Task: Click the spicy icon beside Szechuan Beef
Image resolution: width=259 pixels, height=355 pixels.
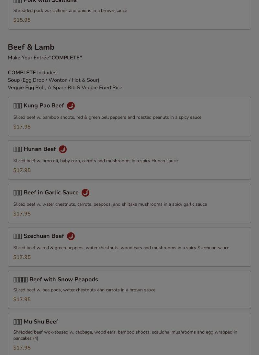Action: click(x=71, y=236)
